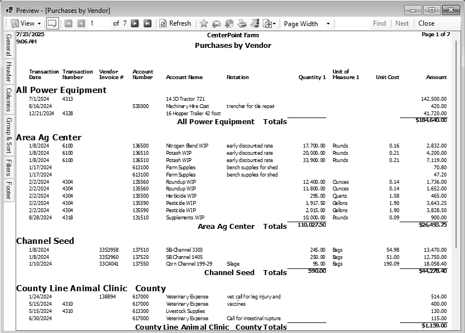Image resolution: width=465 pixels, height=333 pixels.
Task: Click the dashboard gauge icon
Action: point(217,23)
